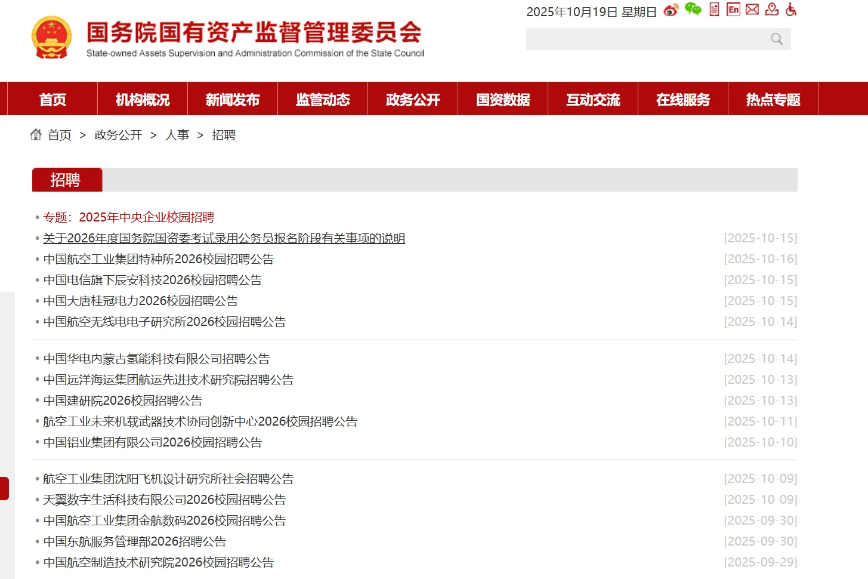Click the date [2025-09-29]
Image resolution: width=868 pixels, height=579 pixels.
point(761,562)
